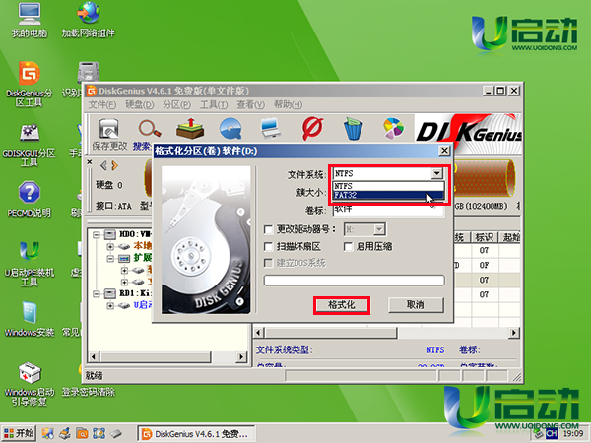
Task: Open the 文件系统 dropdown arrow
Action: (x=436, y=173)
